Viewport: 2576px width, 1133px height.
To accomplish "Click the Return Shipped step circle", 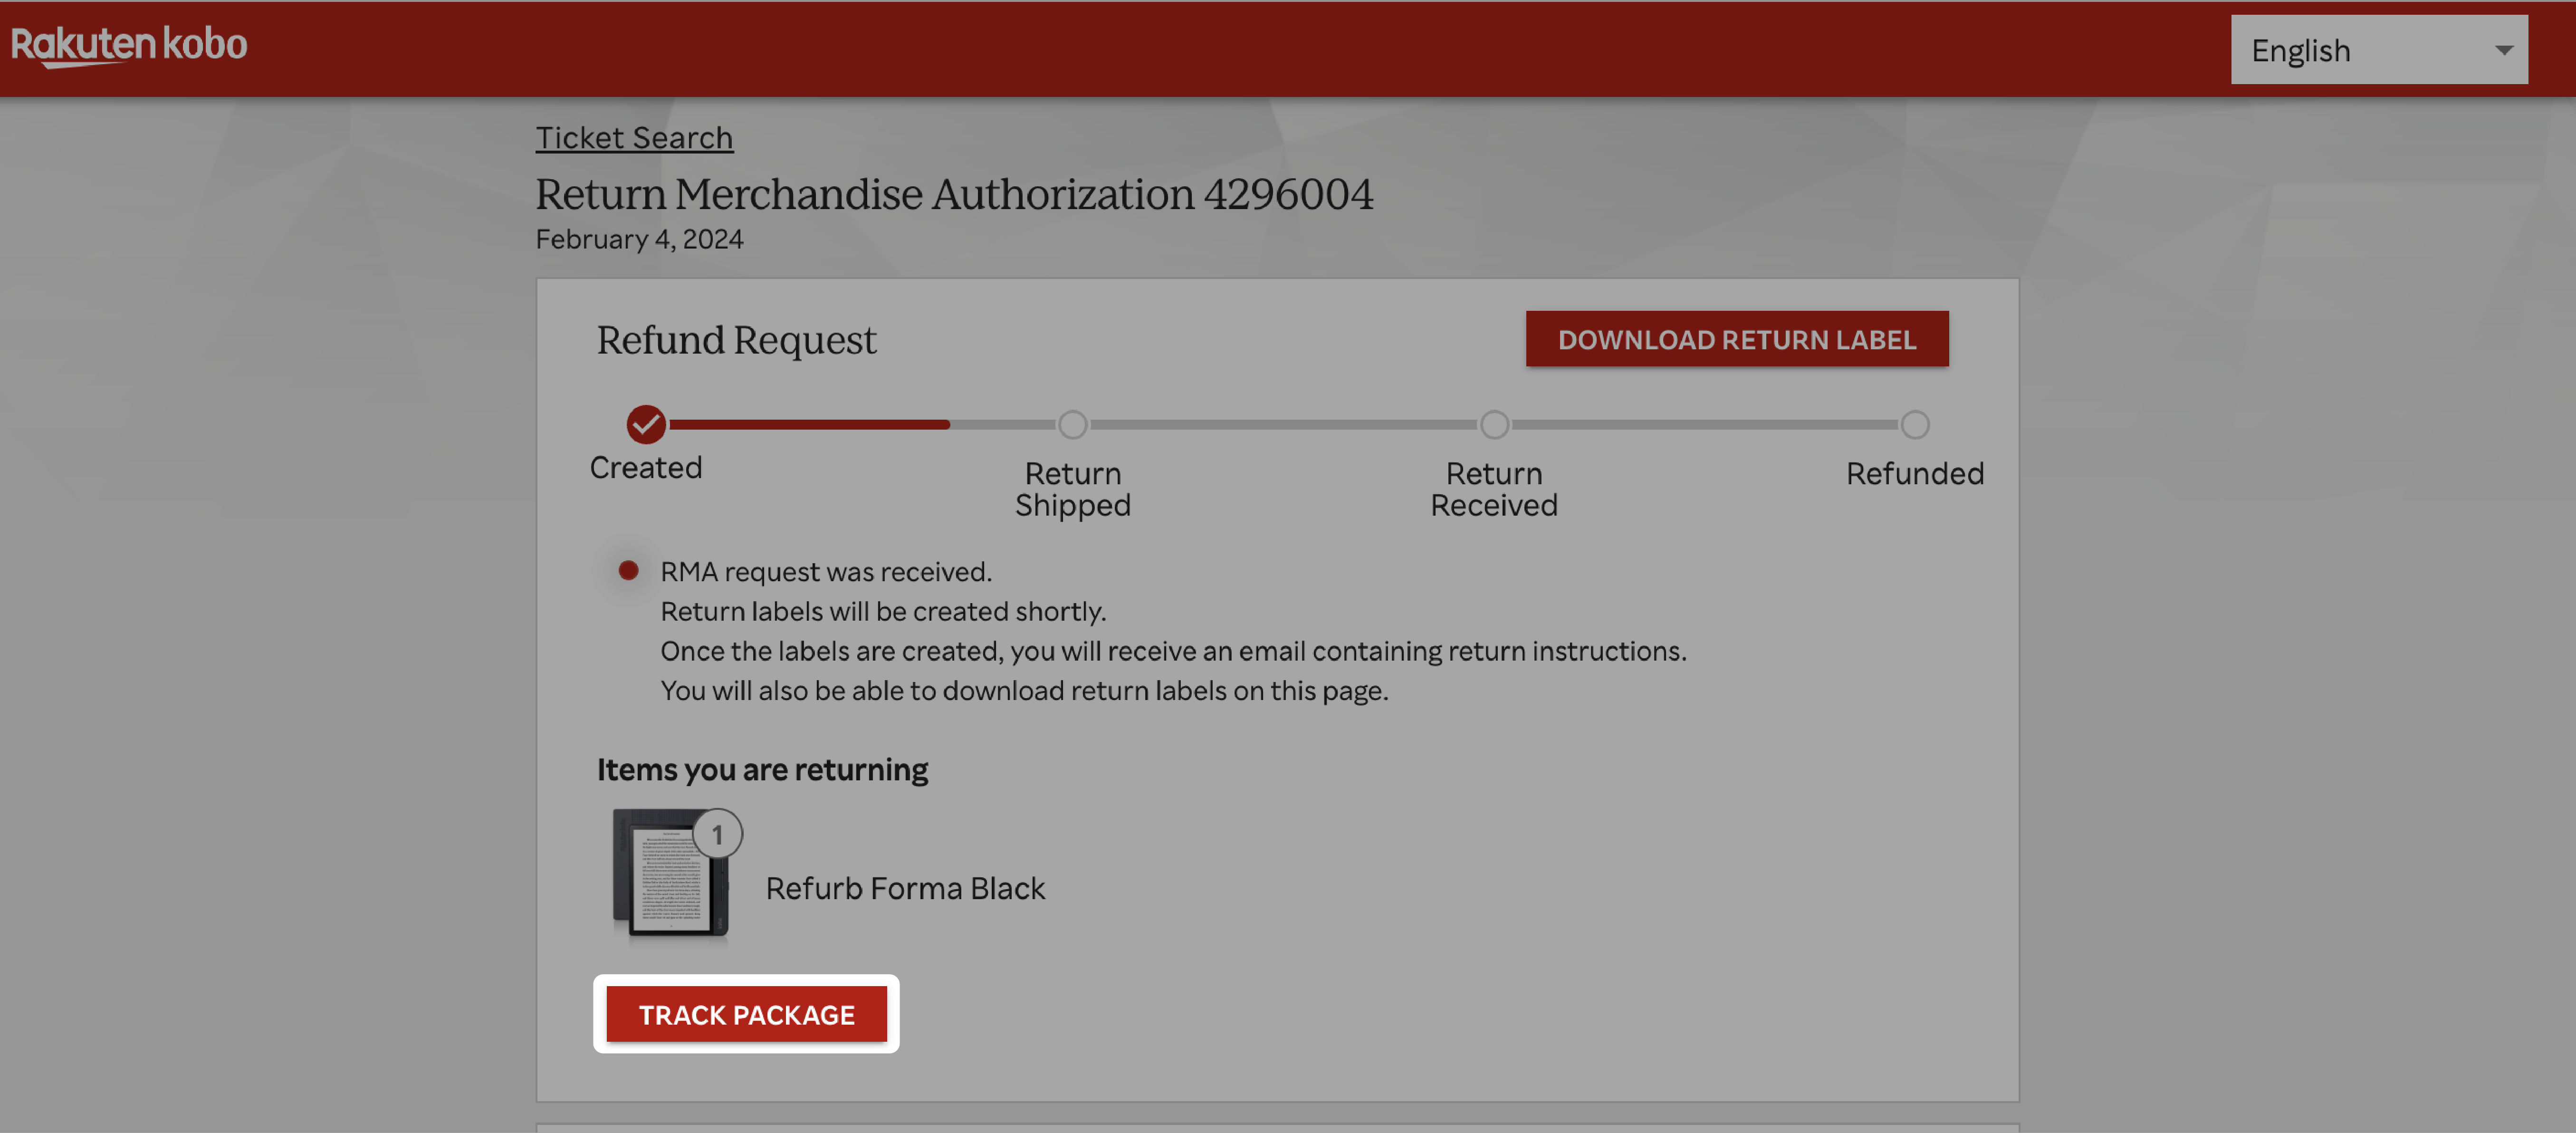I will tap(1072, 425).
